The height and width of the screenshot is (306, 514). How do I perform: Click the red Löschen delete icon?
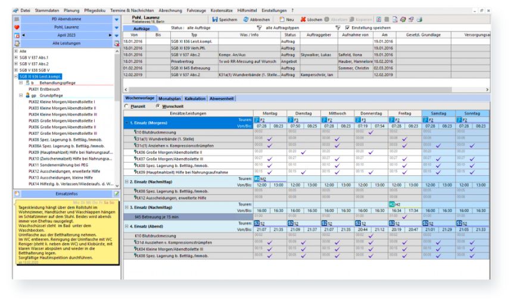tap(303, 20)
